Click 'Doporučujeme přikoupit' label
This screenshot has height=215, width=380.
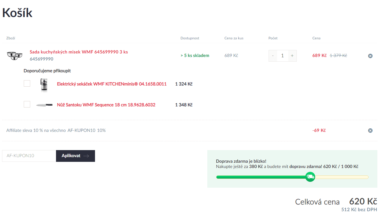click(x=47, y=71)
